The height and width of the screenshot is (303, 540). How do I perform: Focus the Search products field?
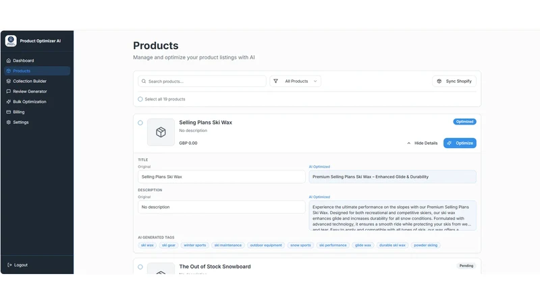(x=202, y=81)
